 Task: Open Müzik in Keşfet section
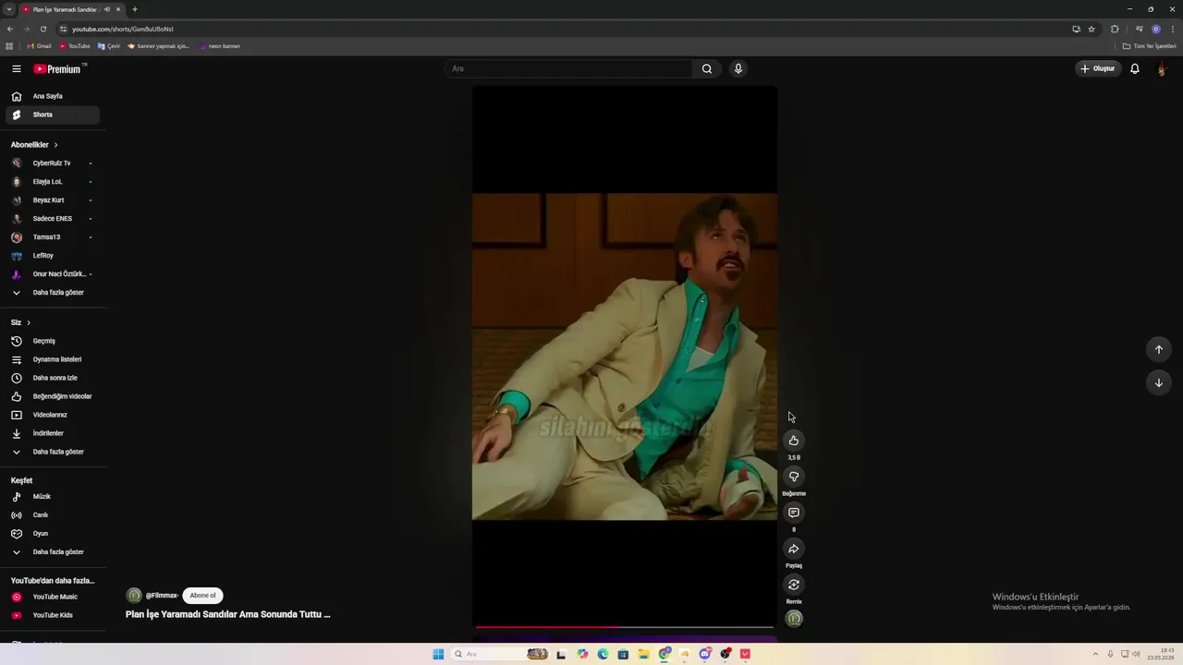coord(53,497)
